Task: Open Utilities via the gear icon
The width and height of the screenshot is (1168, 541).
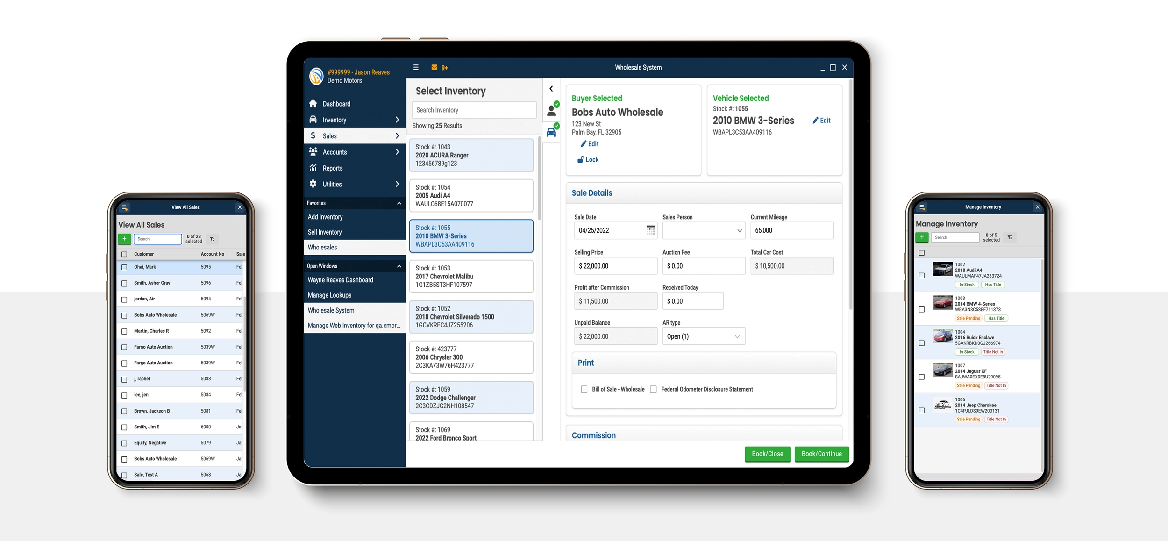Action: [312, 184]
